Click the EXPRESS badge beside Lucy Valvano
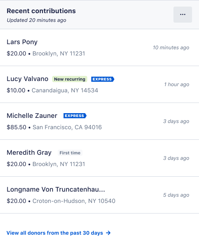 (103, 79)
